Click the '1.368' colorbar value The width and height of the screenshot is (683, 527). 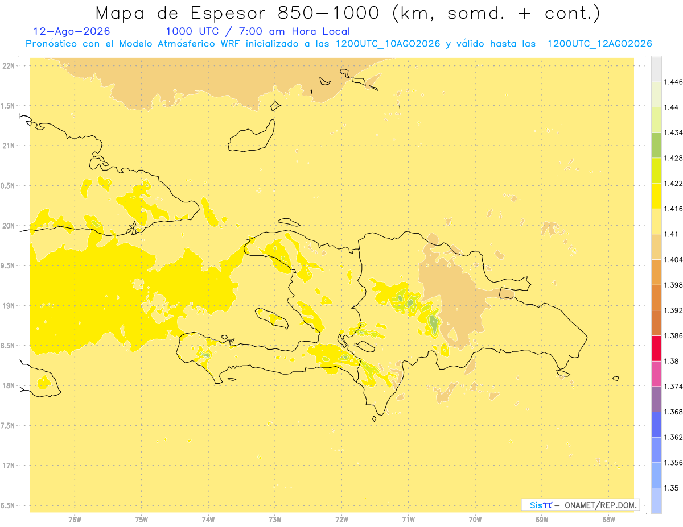673,412
